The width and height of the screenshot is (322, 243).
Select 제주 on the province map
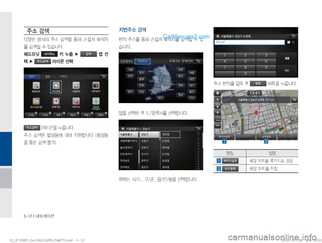(160, 98)
